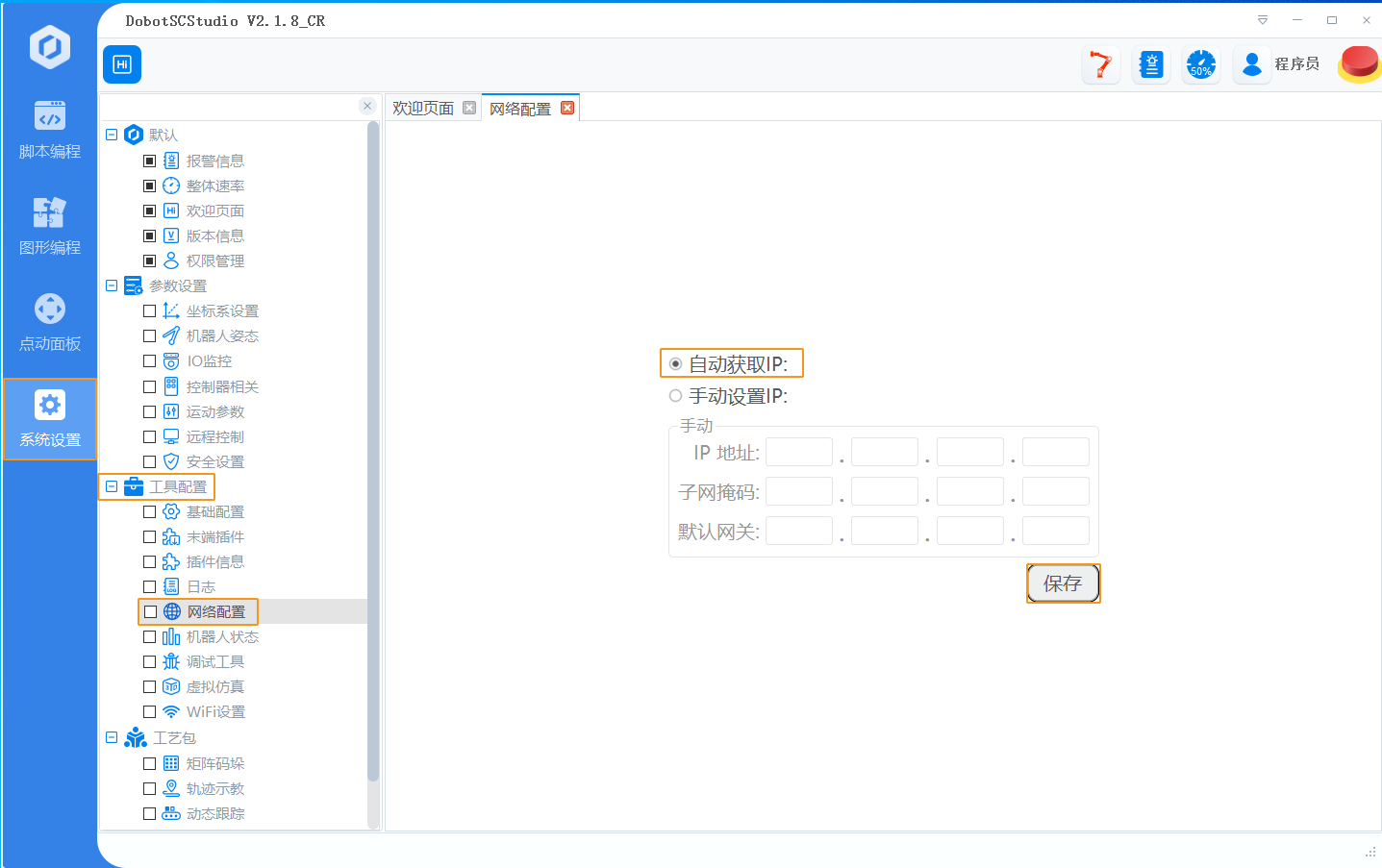Click the first IP 地址 octet field
The image size is (1382, 868).
tap(799, 452)
